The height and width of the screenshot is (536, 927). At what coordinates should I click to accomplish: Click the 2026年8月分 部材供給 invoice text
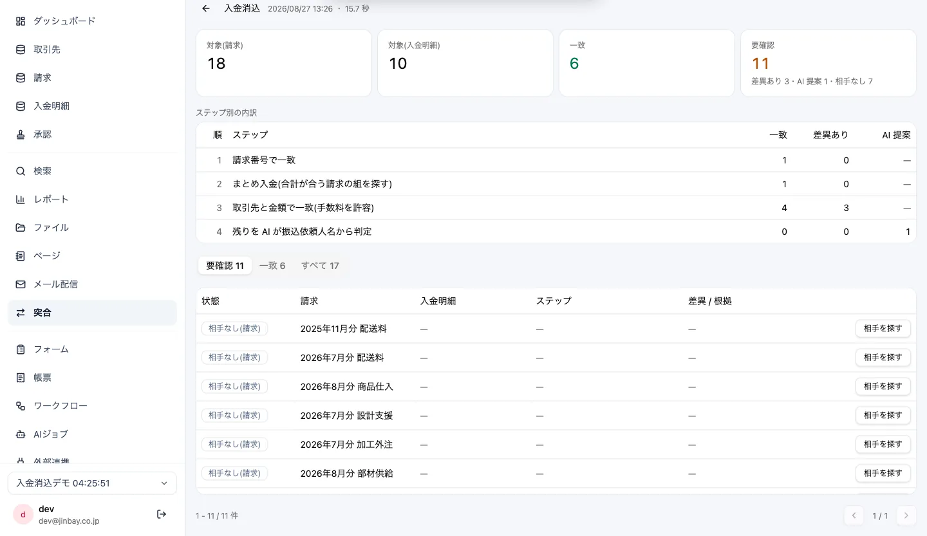(x=346, y=474)
